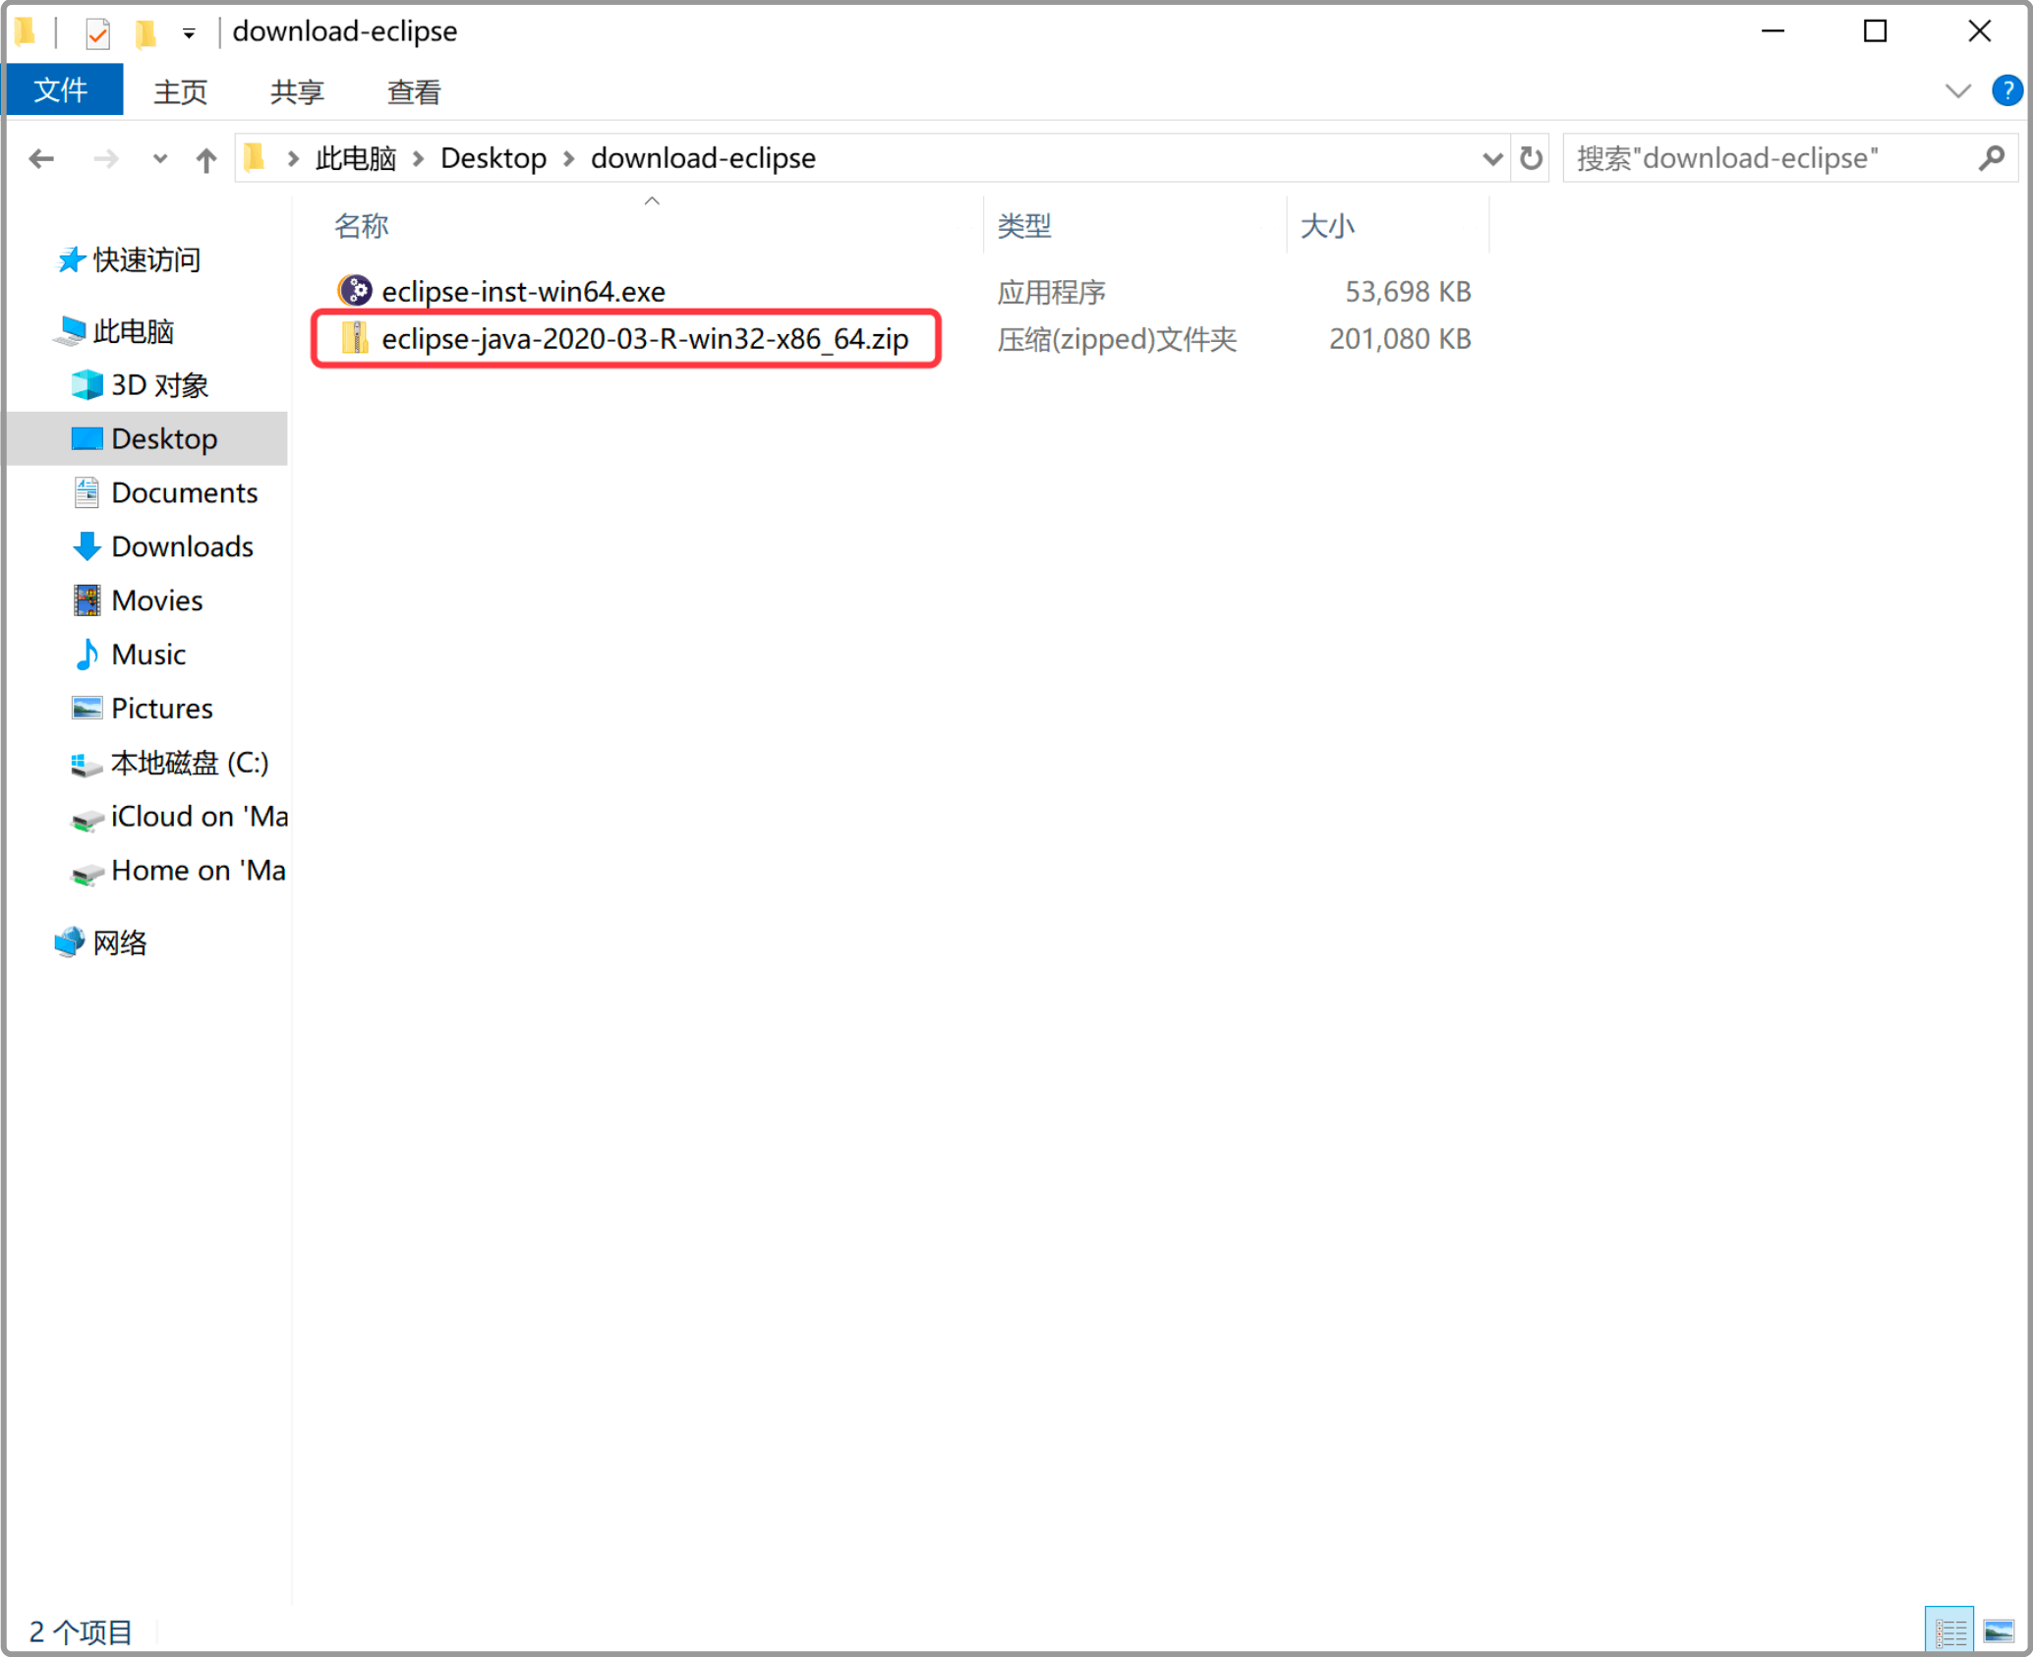Open 网络 in the navigation pane

[119, 943]
